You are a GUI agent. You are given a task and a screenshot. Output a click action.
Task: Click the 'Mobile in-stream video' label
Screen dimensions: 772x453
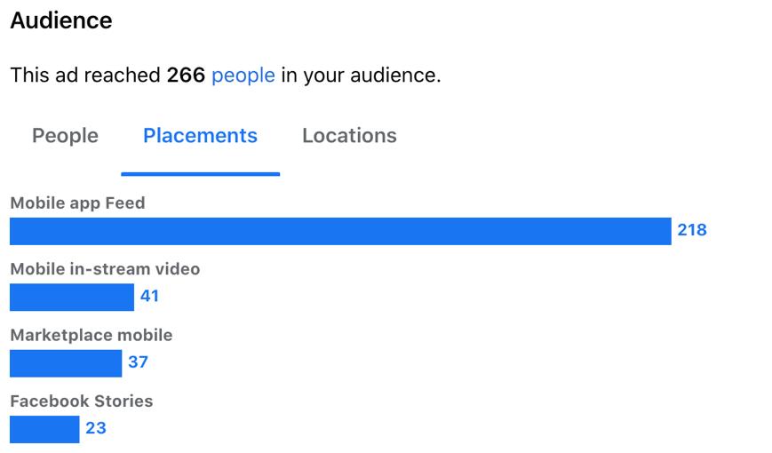(106, 269)
